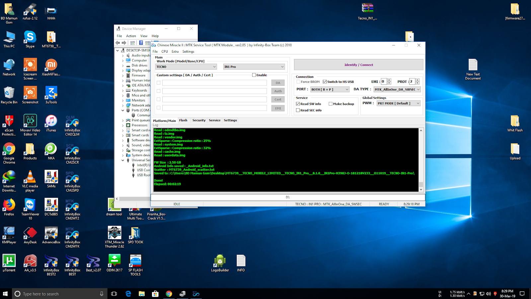Tick the checkbox beside Auth field

159,91
